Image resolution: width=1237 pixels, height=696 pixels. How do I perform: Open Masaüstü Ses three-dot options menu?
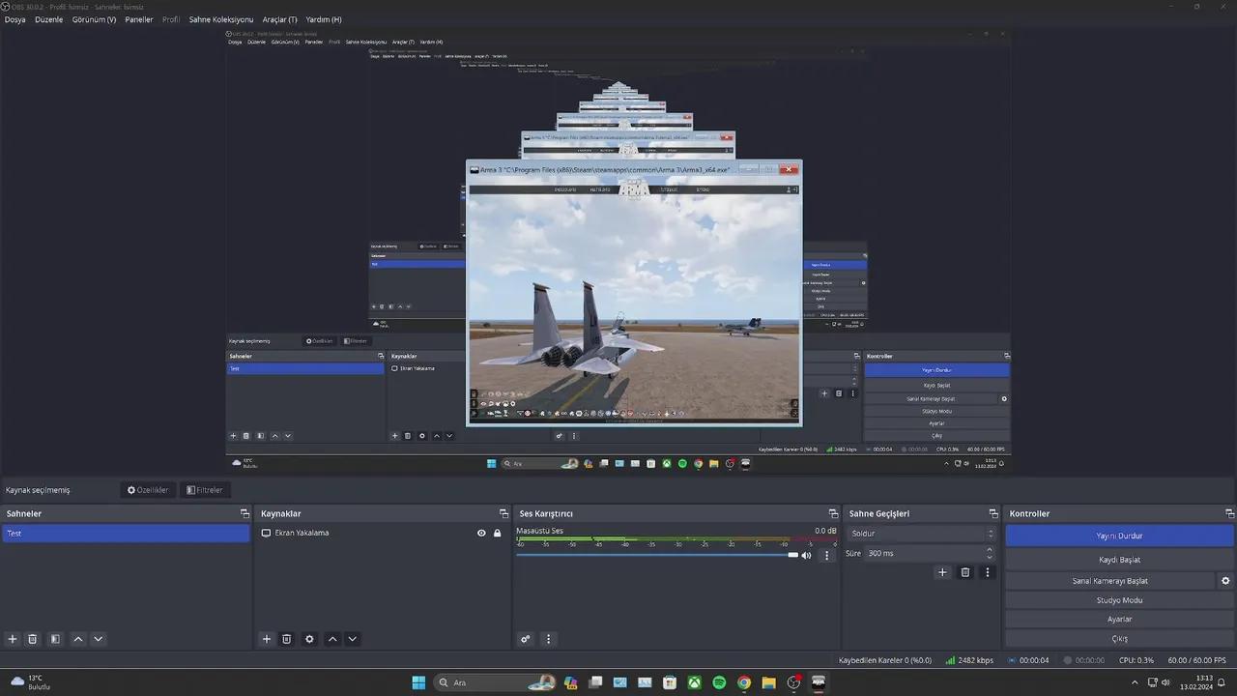click(826, 556)
